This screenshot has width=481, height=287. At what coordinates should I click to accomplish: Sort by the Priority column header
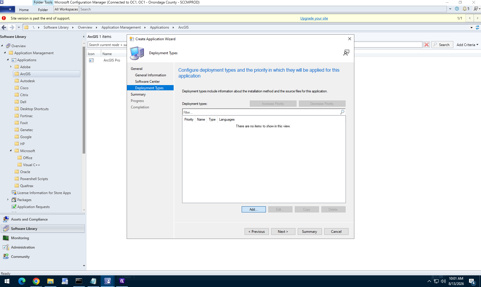pos(189,119)
